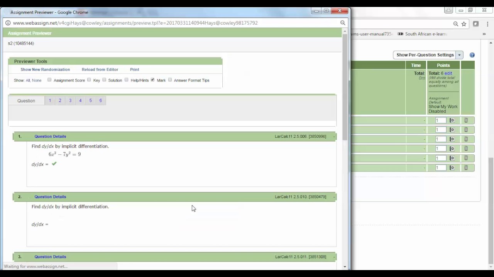Jump to question tab 2
Viewport: 494px width, 277px height.
[x=60, y=100]
